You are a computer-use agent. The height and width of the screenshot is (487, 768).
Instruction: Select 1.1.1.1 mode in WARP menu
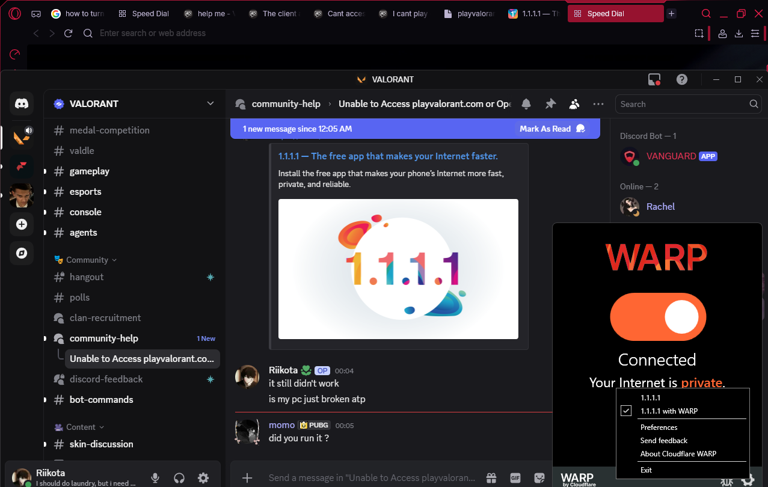(650, 398)
